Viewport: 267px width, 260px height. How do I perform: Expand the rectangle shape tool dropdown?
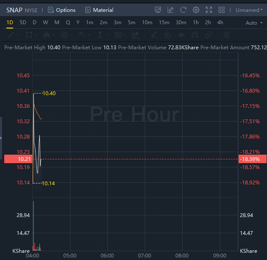click(35, 35)
